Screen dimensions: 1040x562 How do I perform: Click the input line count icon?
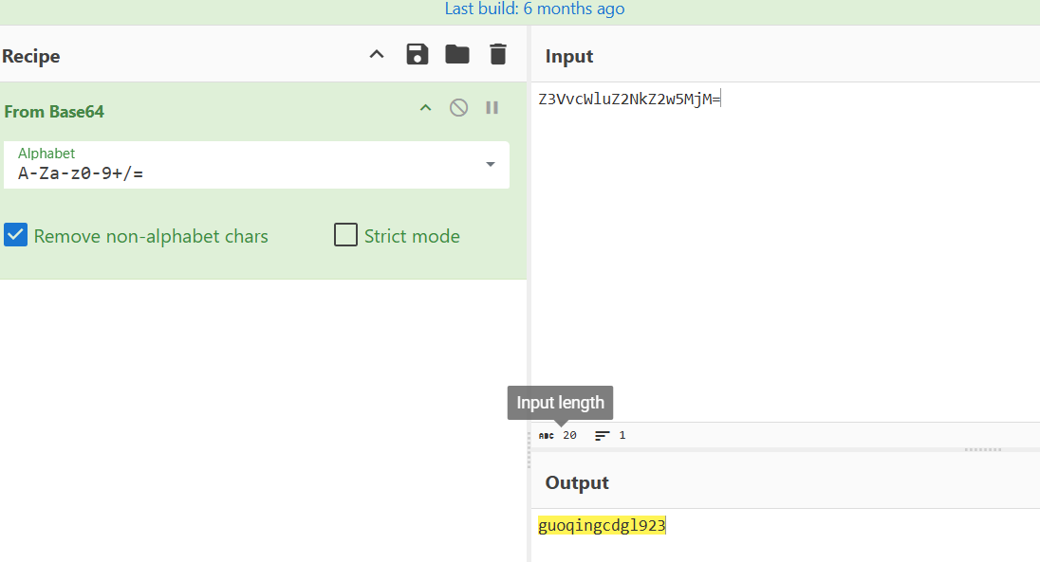click(x=603, y=435)
